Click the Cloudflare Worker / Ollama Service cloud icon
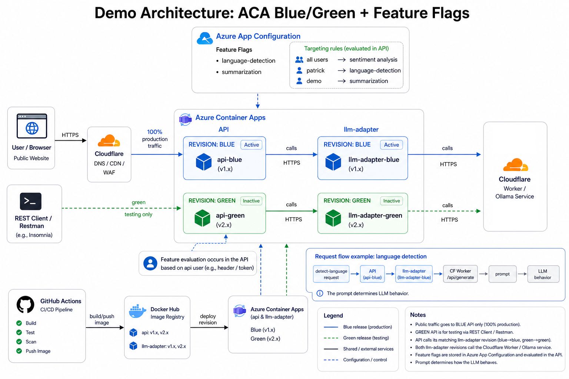The width and height of the screenshot is (569, 379). (x=515, y=165)
